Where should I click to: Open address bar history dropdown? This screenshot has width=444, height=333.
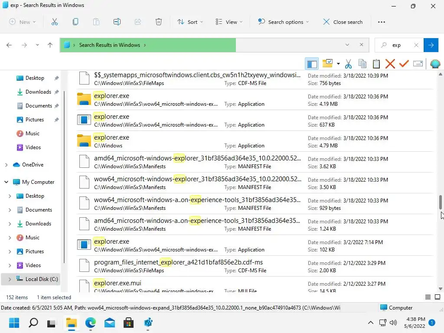(x=347, y=45)
